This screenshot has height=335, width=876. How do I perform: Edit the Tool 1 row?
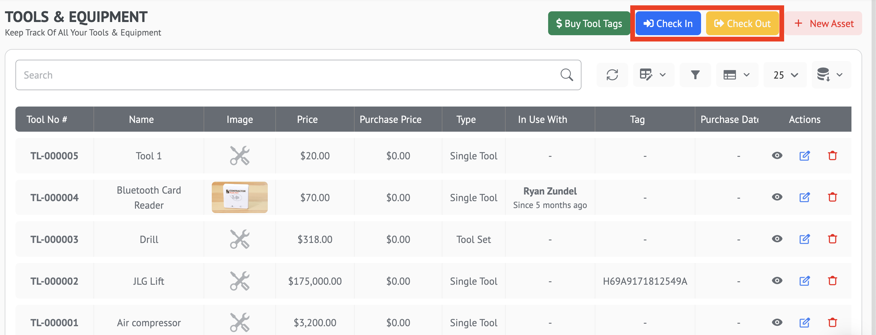804,156
